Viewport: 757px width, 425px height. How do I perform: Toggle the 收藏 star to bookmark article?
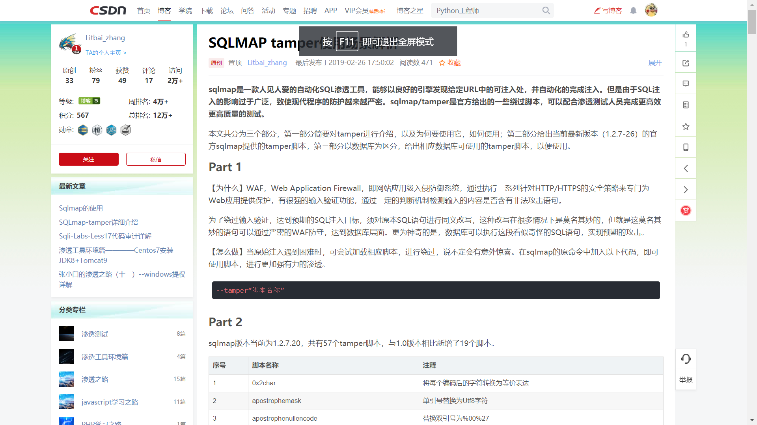(450, 63)
